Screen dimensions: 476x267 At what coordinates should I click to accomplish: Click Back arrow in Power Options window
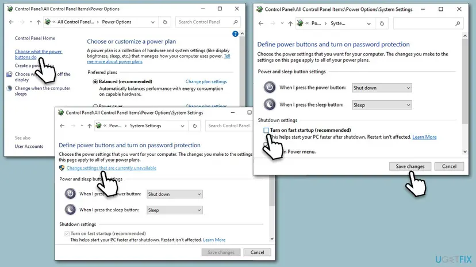pyautogui.click(x=11, y=22)
